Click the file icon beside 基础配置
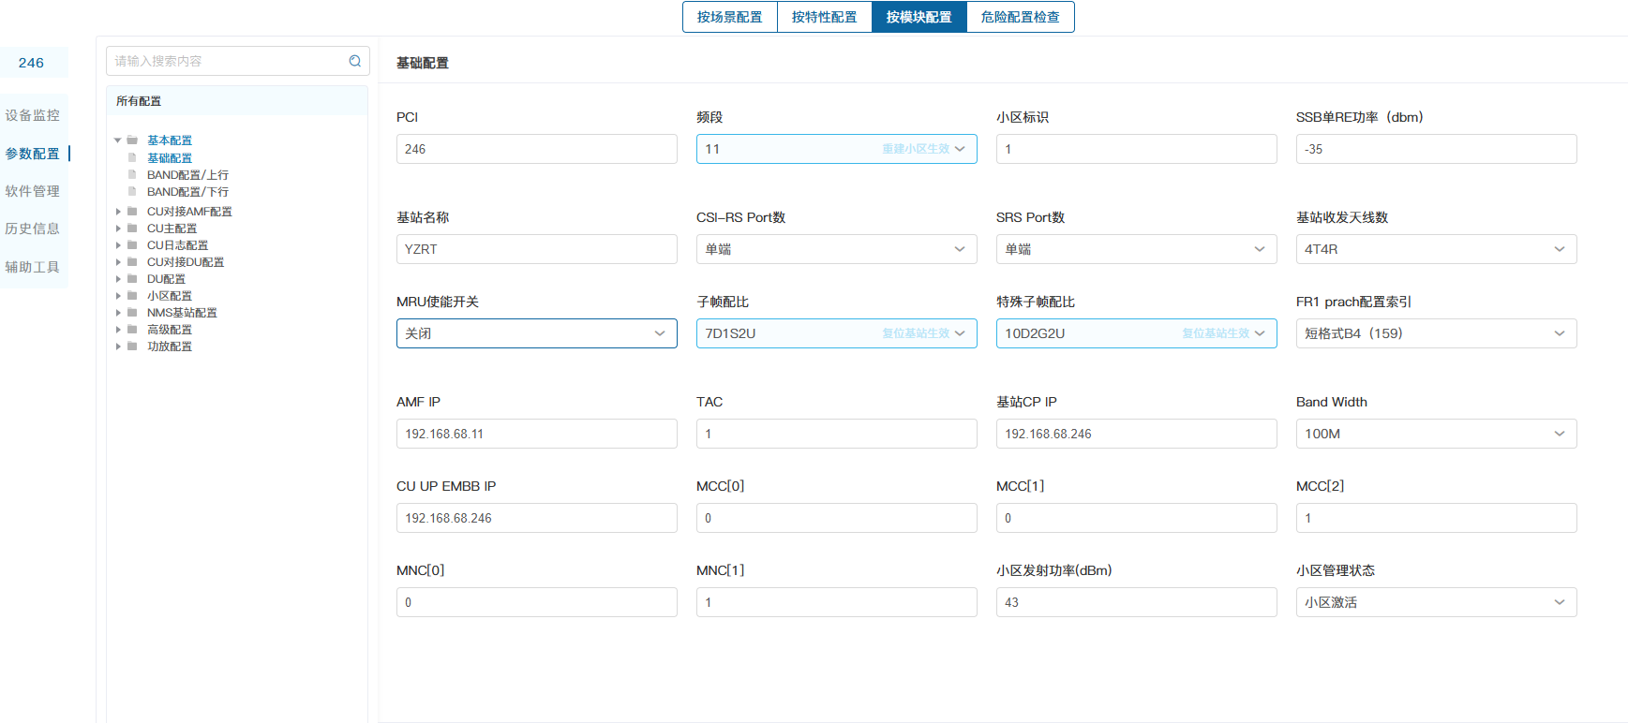The height and width of the screenshot is (723, 1628). 132,157
